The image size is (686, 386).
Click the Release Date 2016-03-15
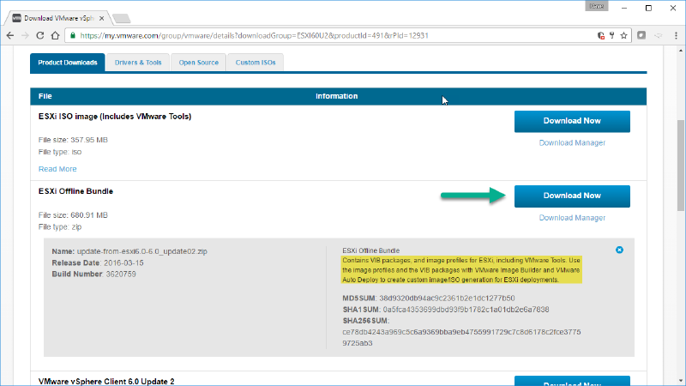coord(98,263)
